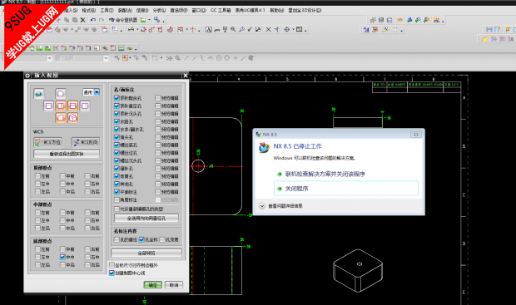The image size is (516, 305).
Task: Check 左前 under 顶部原点
Action: tap(37, 176)
